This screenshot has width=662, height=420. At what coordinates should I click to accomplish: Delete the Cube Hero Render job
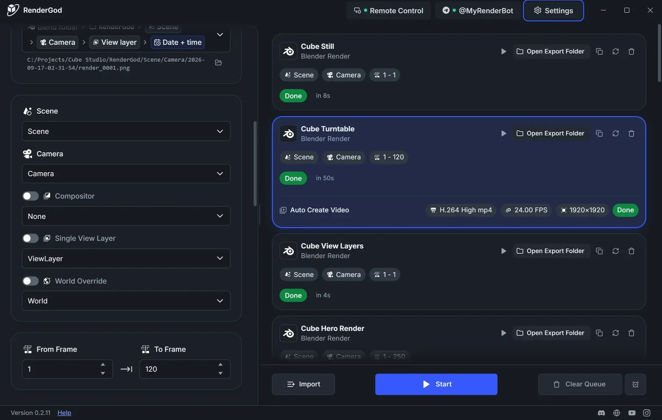pyautogui.click(x=631, y=333)
